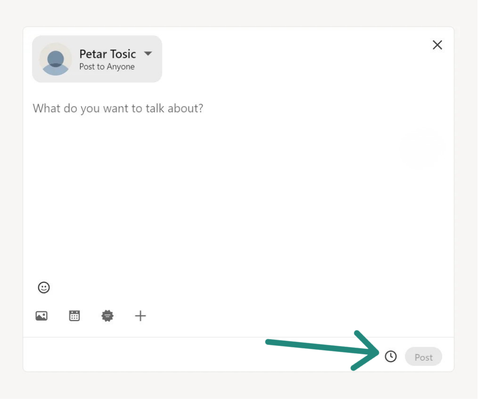Click the calendar icon in the media row

[x=74, y=316]
